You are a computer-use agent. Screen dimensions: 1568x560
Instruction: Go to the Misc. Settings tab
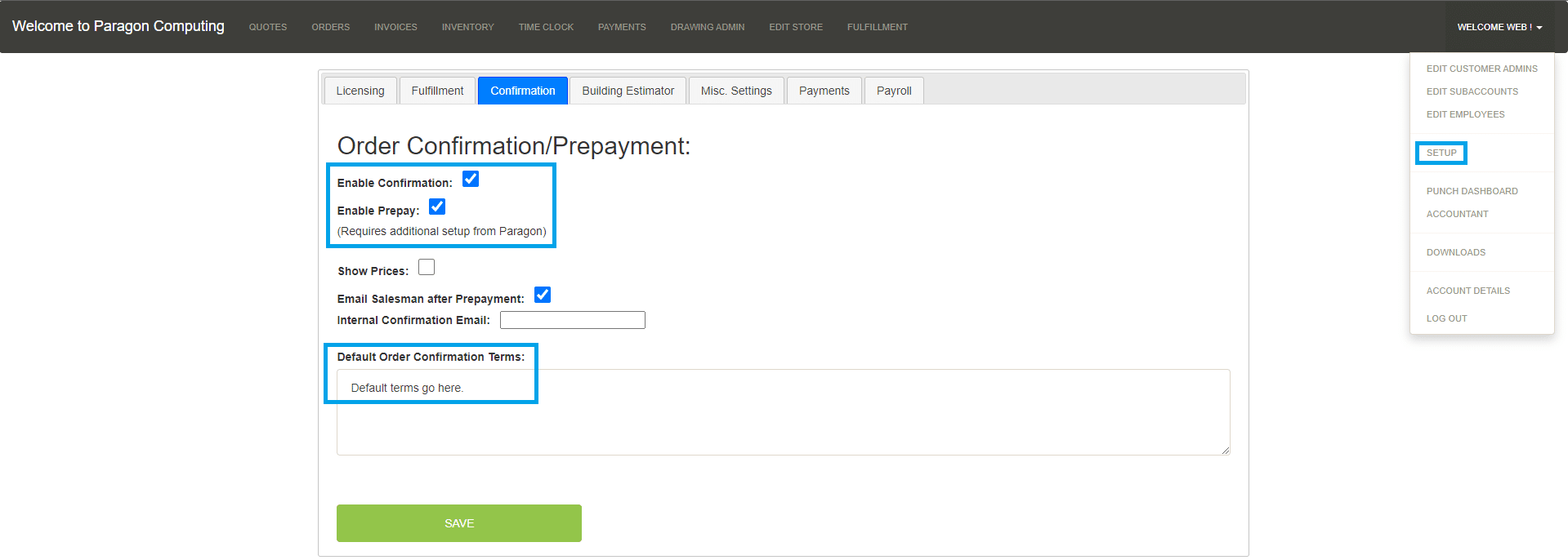[735, 91]
